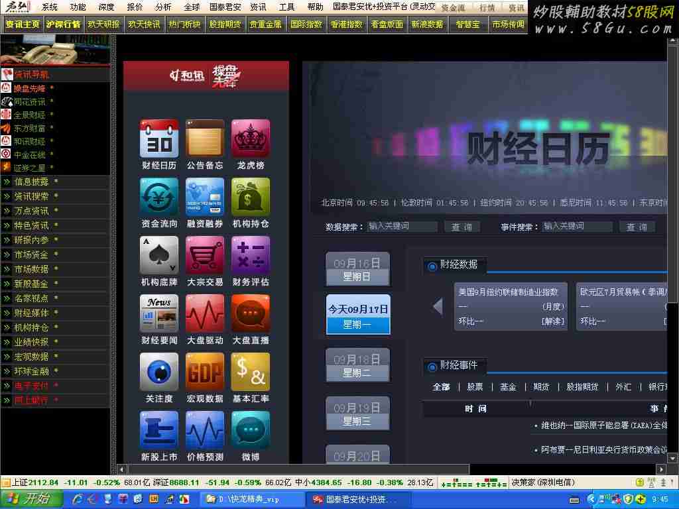Open the 基本汇率 currency icon
This screenshot has height=509, width=679.
point(251,372)
